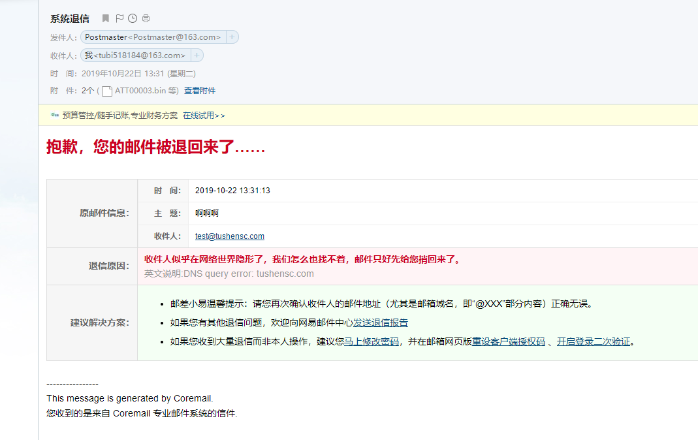Add tubi518184 recipient with the plus icon

click(197, 55)
